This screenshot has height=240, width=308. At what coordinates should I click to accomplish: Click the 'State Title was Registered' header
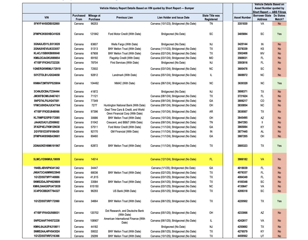pyautogui.click(x=211, y=17)
